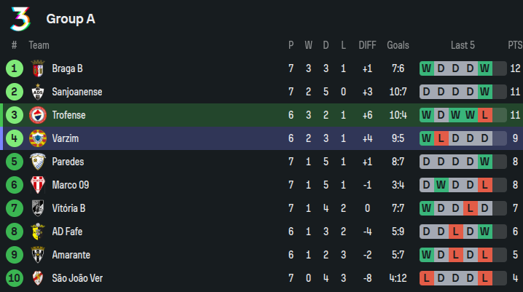Click the green position 1 badge

click(x=14, y=69)
